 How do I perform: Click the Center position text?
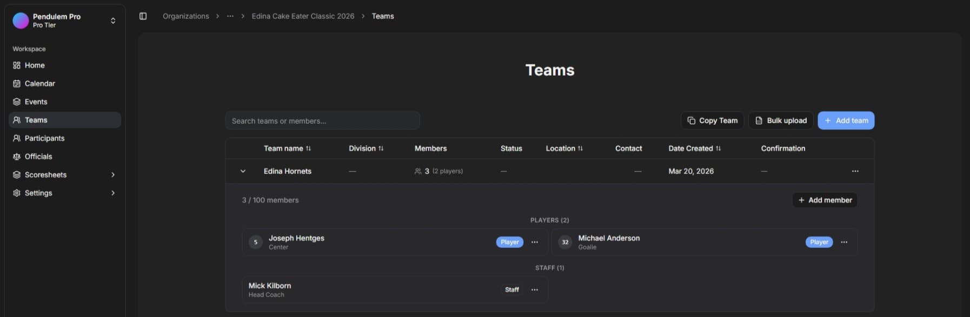tap(278, 247)
